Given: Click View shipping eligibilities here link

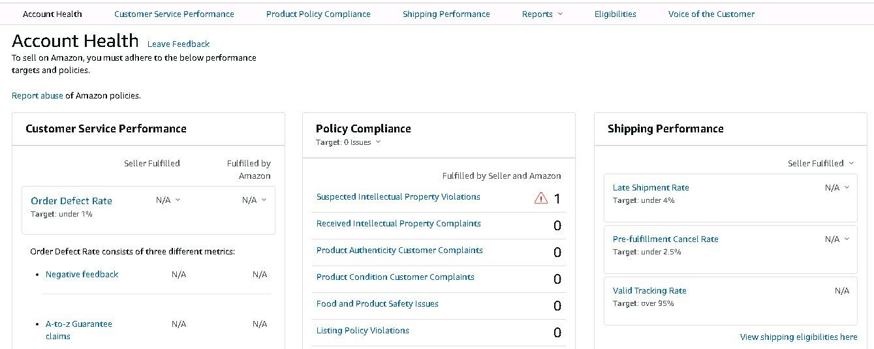Looking at the screenshot, I should pyautogui.click(x=799, y=337).
